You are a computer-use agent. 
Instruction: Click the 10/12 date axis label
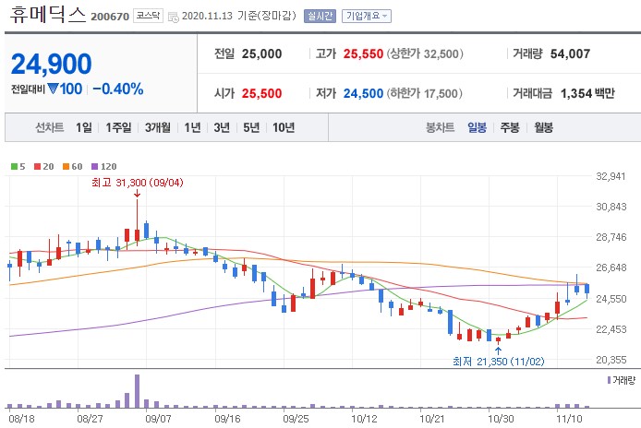[x=364, y=419]
